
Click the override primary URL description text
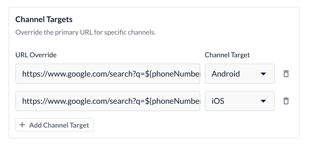(85, 32)
